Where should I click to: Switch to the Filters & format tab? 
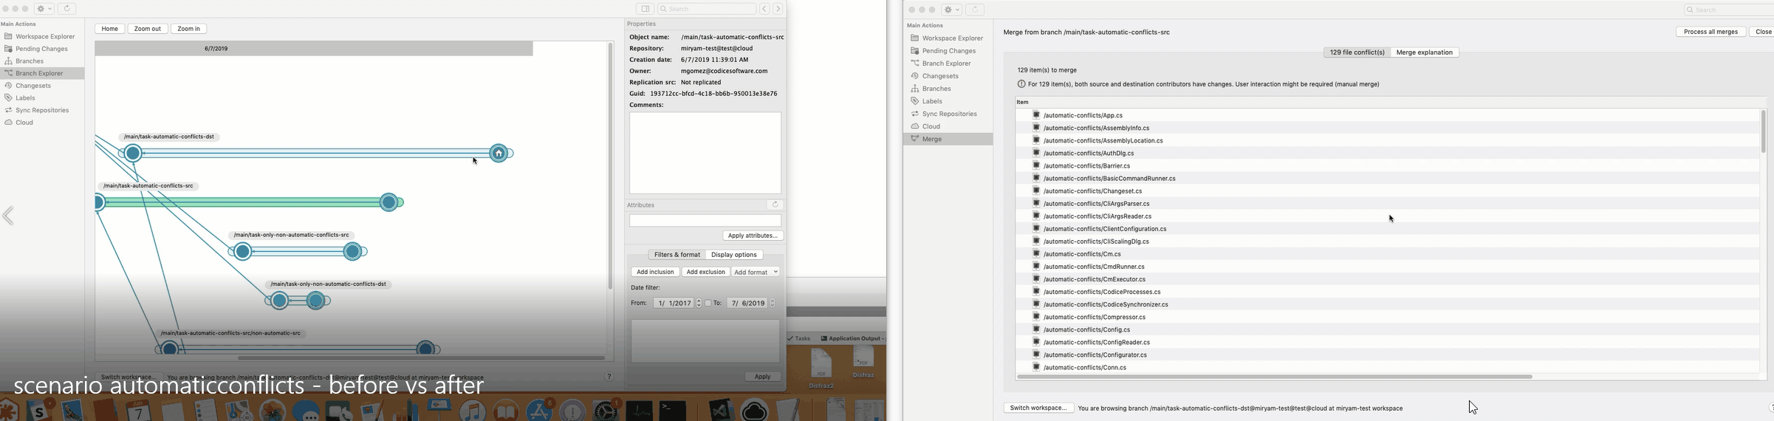tap(677, 255)
